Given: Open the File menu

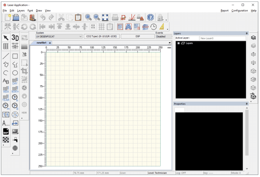Looking at the screenshot, I should tap(5, 11).
